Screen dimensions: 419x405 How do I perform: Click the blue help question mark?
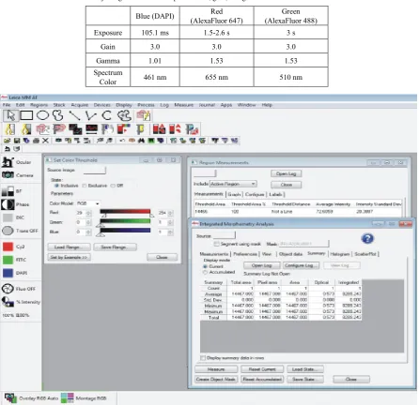click(367, 239)
